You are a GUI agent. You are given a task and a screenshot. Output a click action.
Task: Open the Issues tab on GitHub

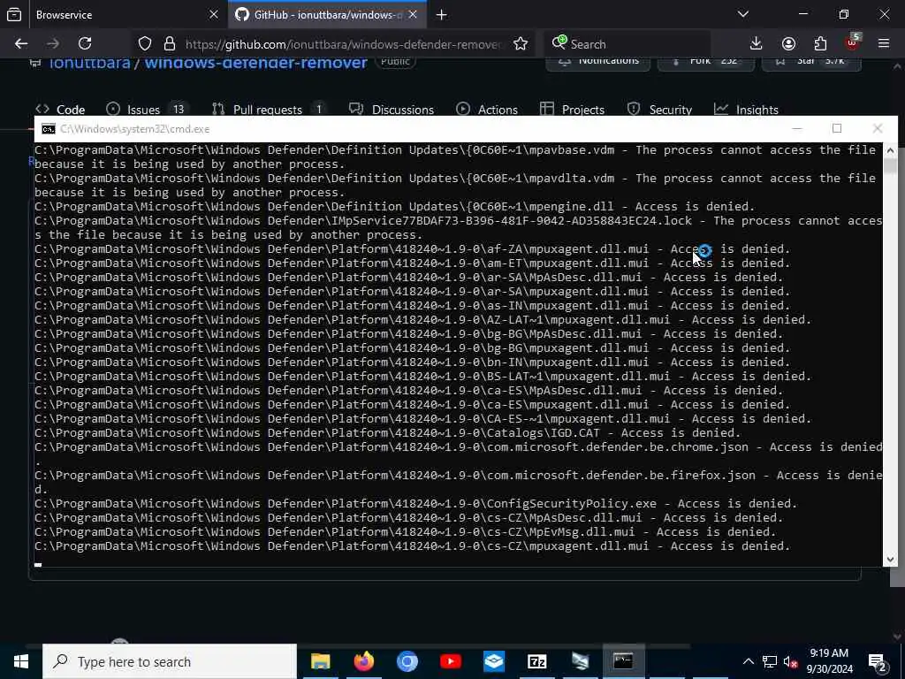click(x=148, y=110)
